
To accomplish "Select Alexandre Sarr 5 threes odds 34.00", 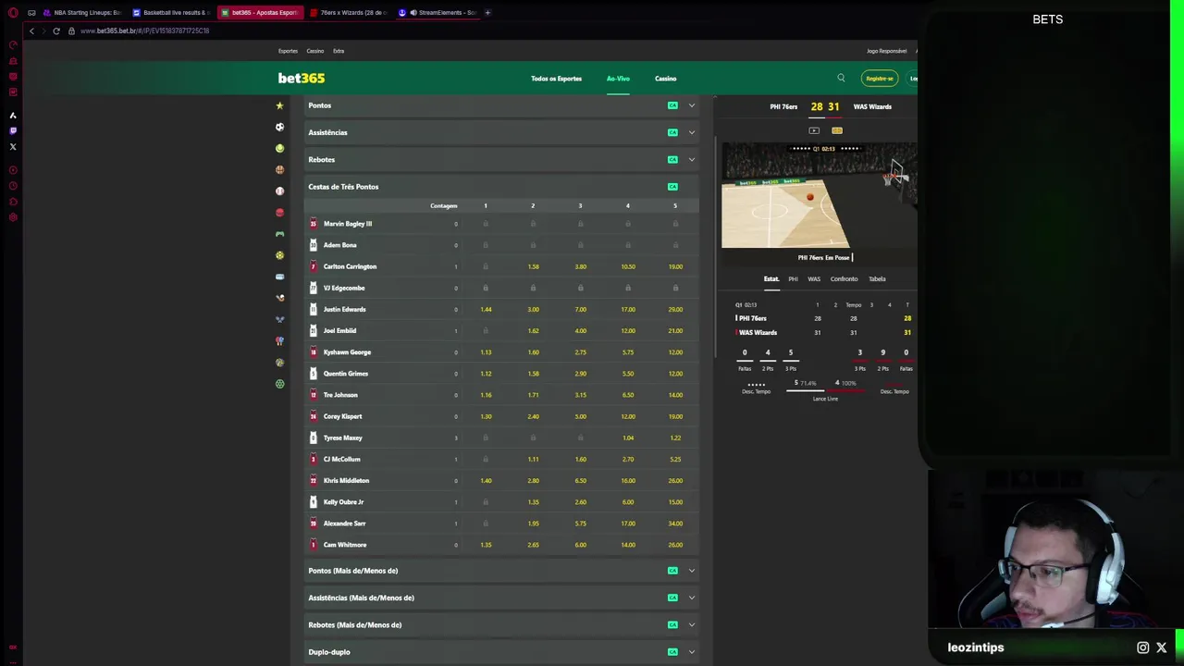I will (x=675, y=524).
